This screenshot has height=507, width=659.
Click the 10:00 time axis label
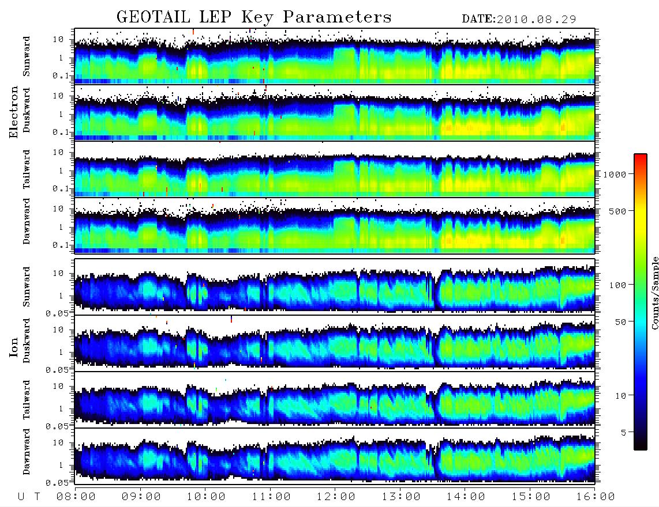[206, 497]
